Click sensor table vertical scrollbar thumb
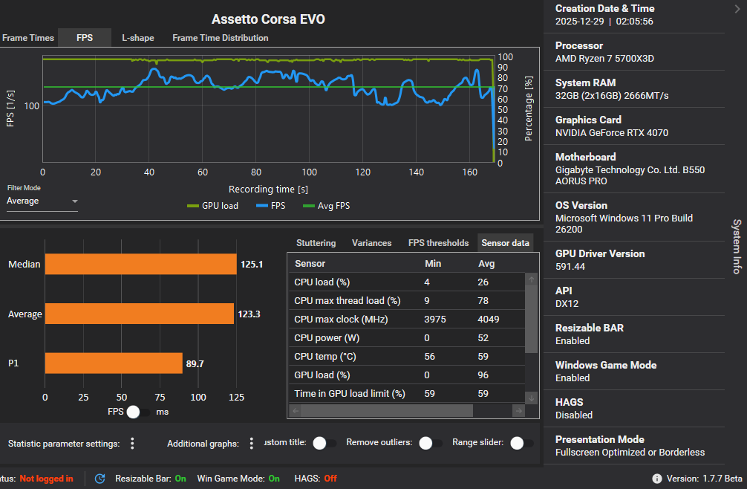 (531, 319)
